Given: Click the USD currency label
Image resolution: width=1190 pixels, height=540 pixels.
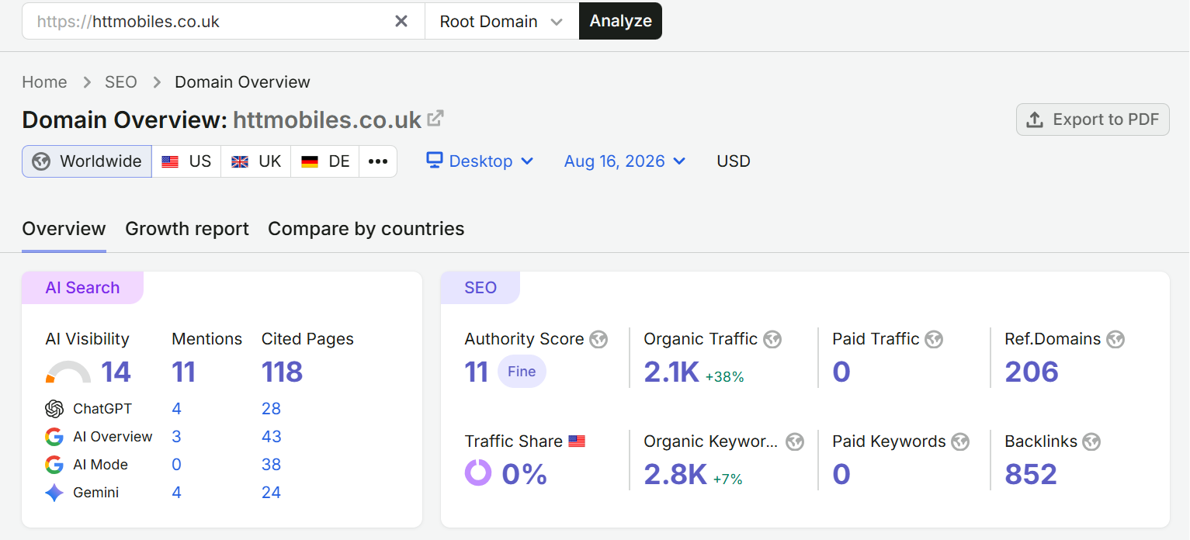Looking at the screenshot, I should click(x=734, y=161).
